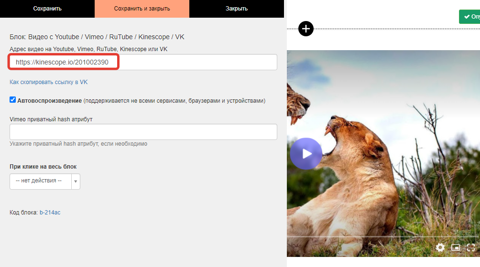Click the Сохранить tab
480x267 pixels.
click(x=47, y=9)
